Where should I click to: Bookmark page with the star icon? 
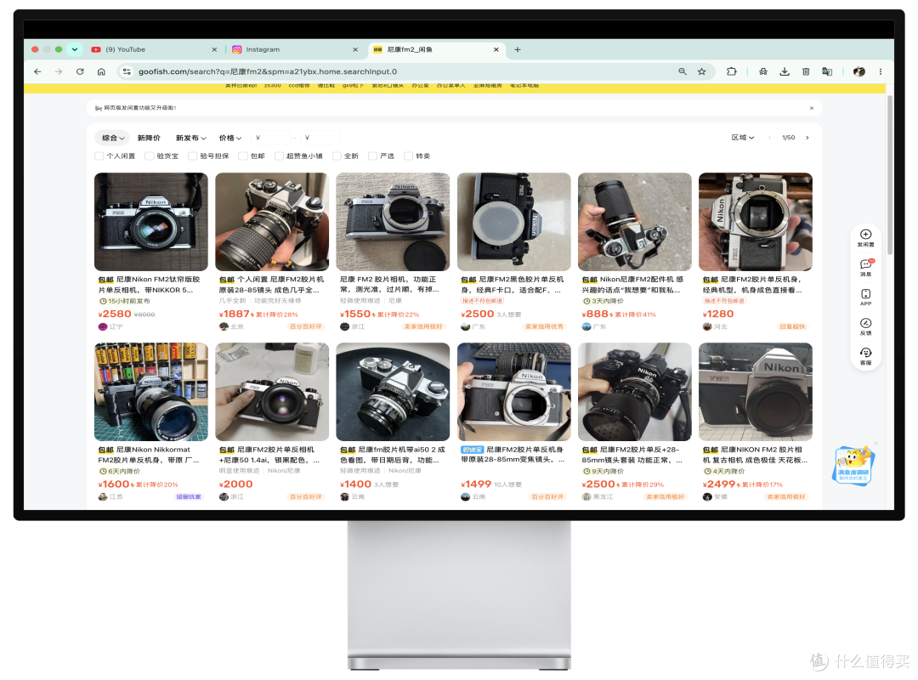pyautogui.click(x=702, y=71)
